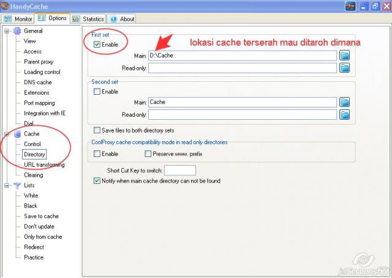Image resolution: width=392 pixels, height=278 pixels.
Task: Open Loading control settings
Action: [x=42, y=72]
